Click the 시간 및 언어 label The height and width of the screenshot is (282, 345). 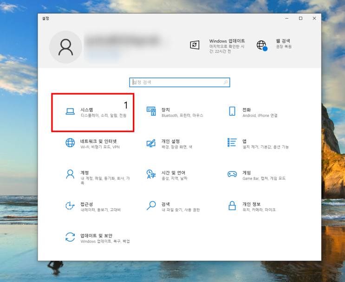173,173
